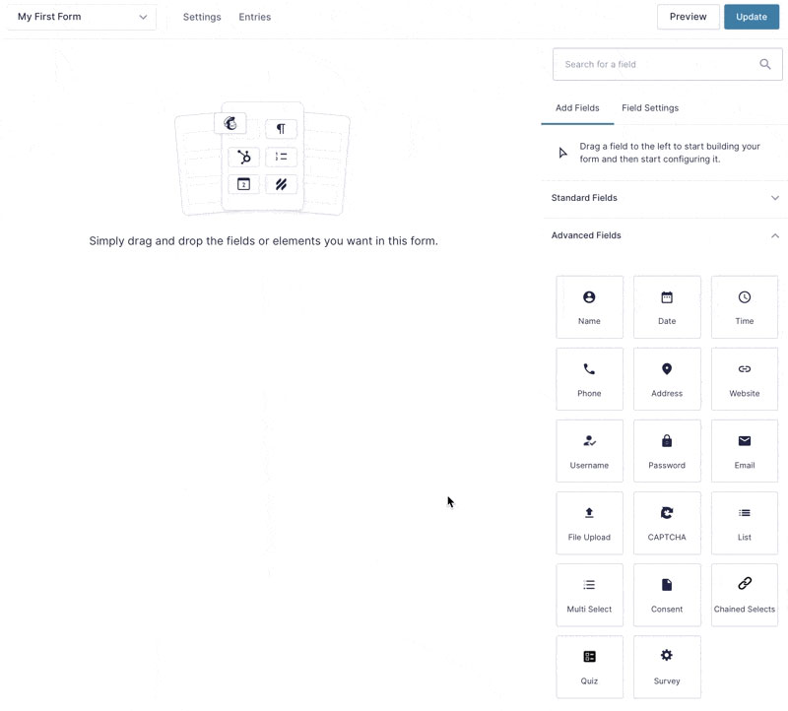This screenshot has height=711, width=788.
Task: Click the search magnifier icon
Action: click(x=765, y=64)
